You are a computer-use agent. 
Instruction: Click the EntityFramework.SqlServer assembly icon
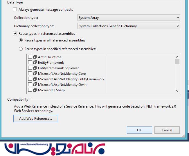pos(35,68)
